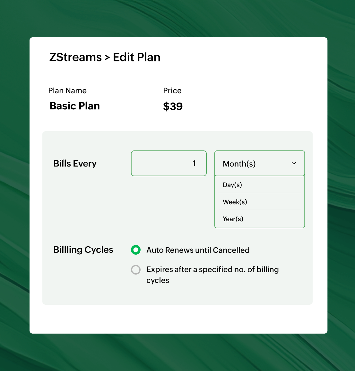Choose the Month(s) billing unit option
The image size is (355, 371).
pos(239,164)
